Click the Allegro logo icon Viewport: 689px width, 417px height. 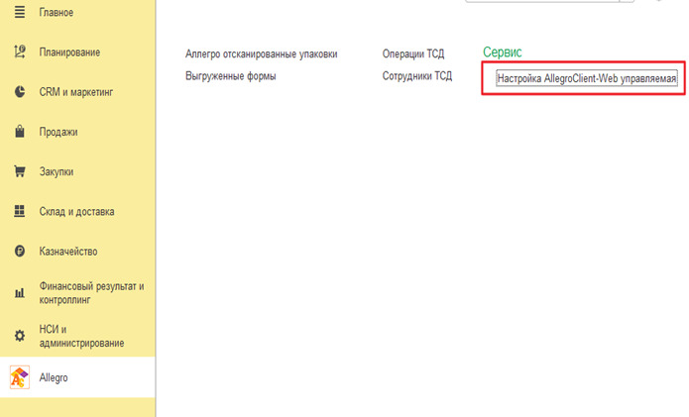(x=20, y=377)
